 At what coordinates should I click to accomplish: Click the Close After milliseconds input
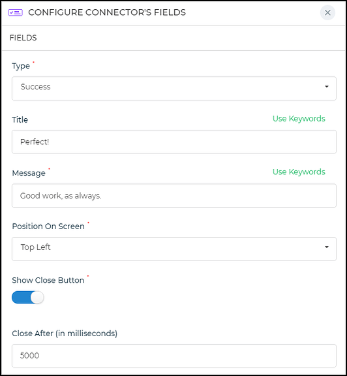(174, 356)
